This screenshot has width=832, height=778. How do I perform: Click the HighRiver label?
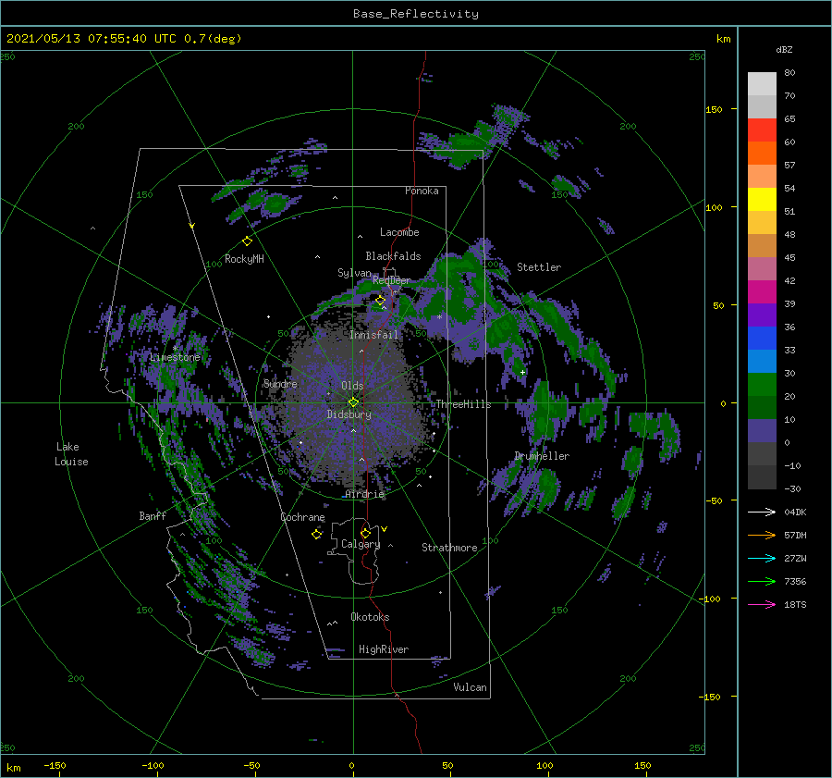coord(384,649)
